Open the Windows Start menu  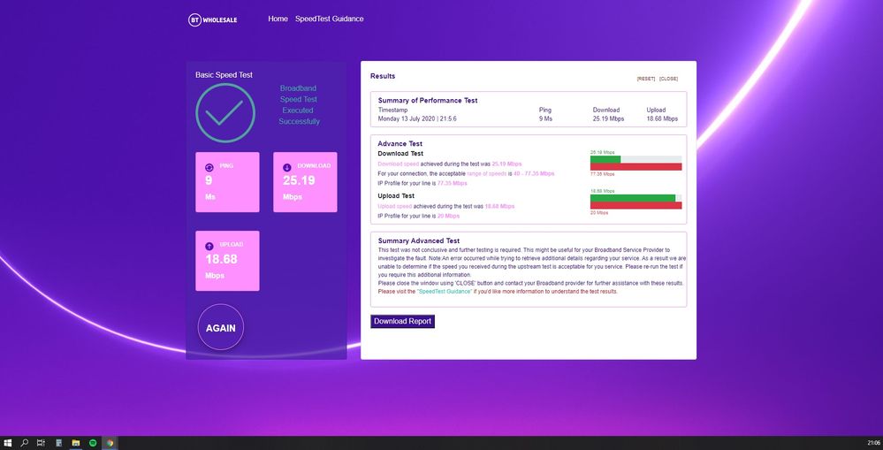click(x=8, y=442)
